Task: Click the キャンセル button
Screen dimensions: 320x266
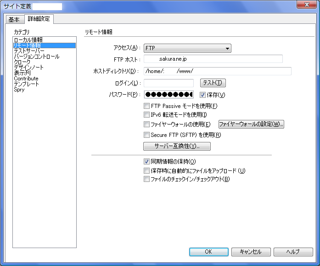Action: click(x=251, y=252)
